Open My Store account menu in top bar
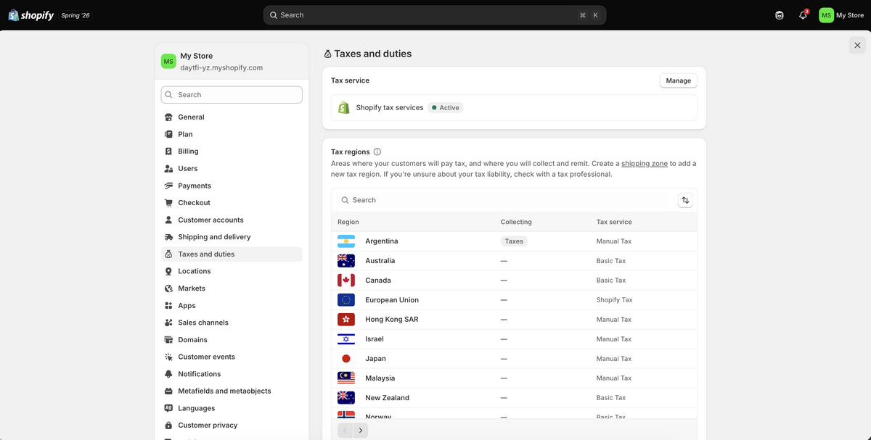This screenshot has height=440, width=871. point(841,15)
